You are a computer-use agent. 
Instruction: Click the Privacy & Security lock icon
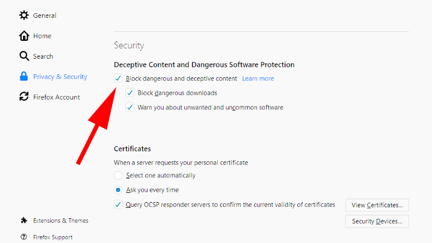(24, 77)
